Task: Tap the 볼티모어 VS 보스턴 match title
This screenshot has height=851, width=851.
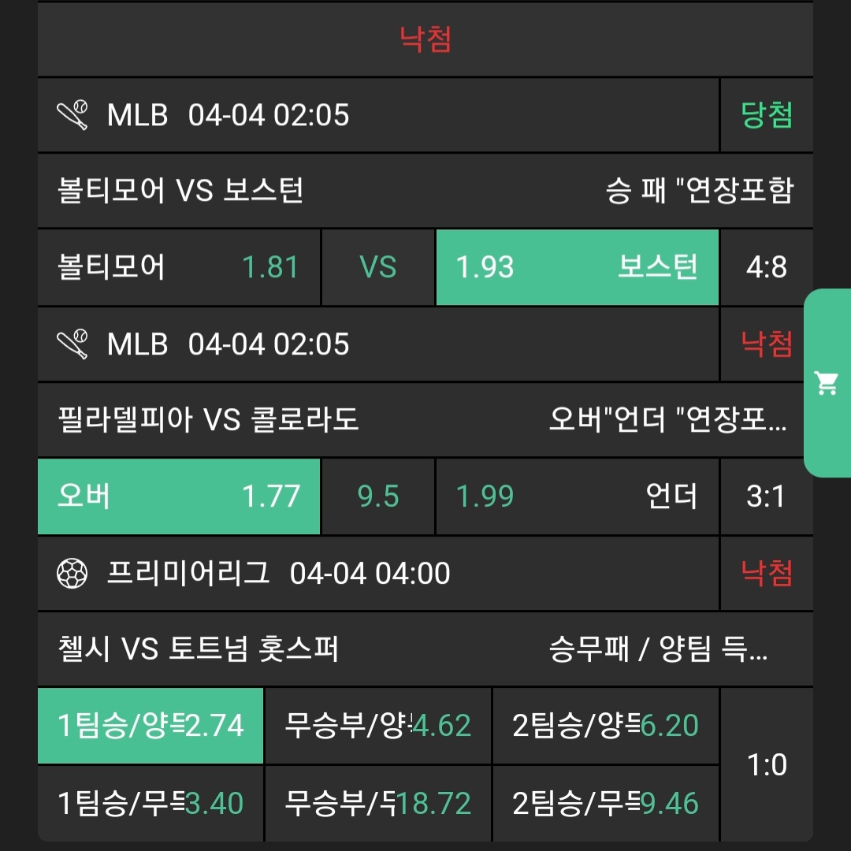Action: click(x=181, y=191)
